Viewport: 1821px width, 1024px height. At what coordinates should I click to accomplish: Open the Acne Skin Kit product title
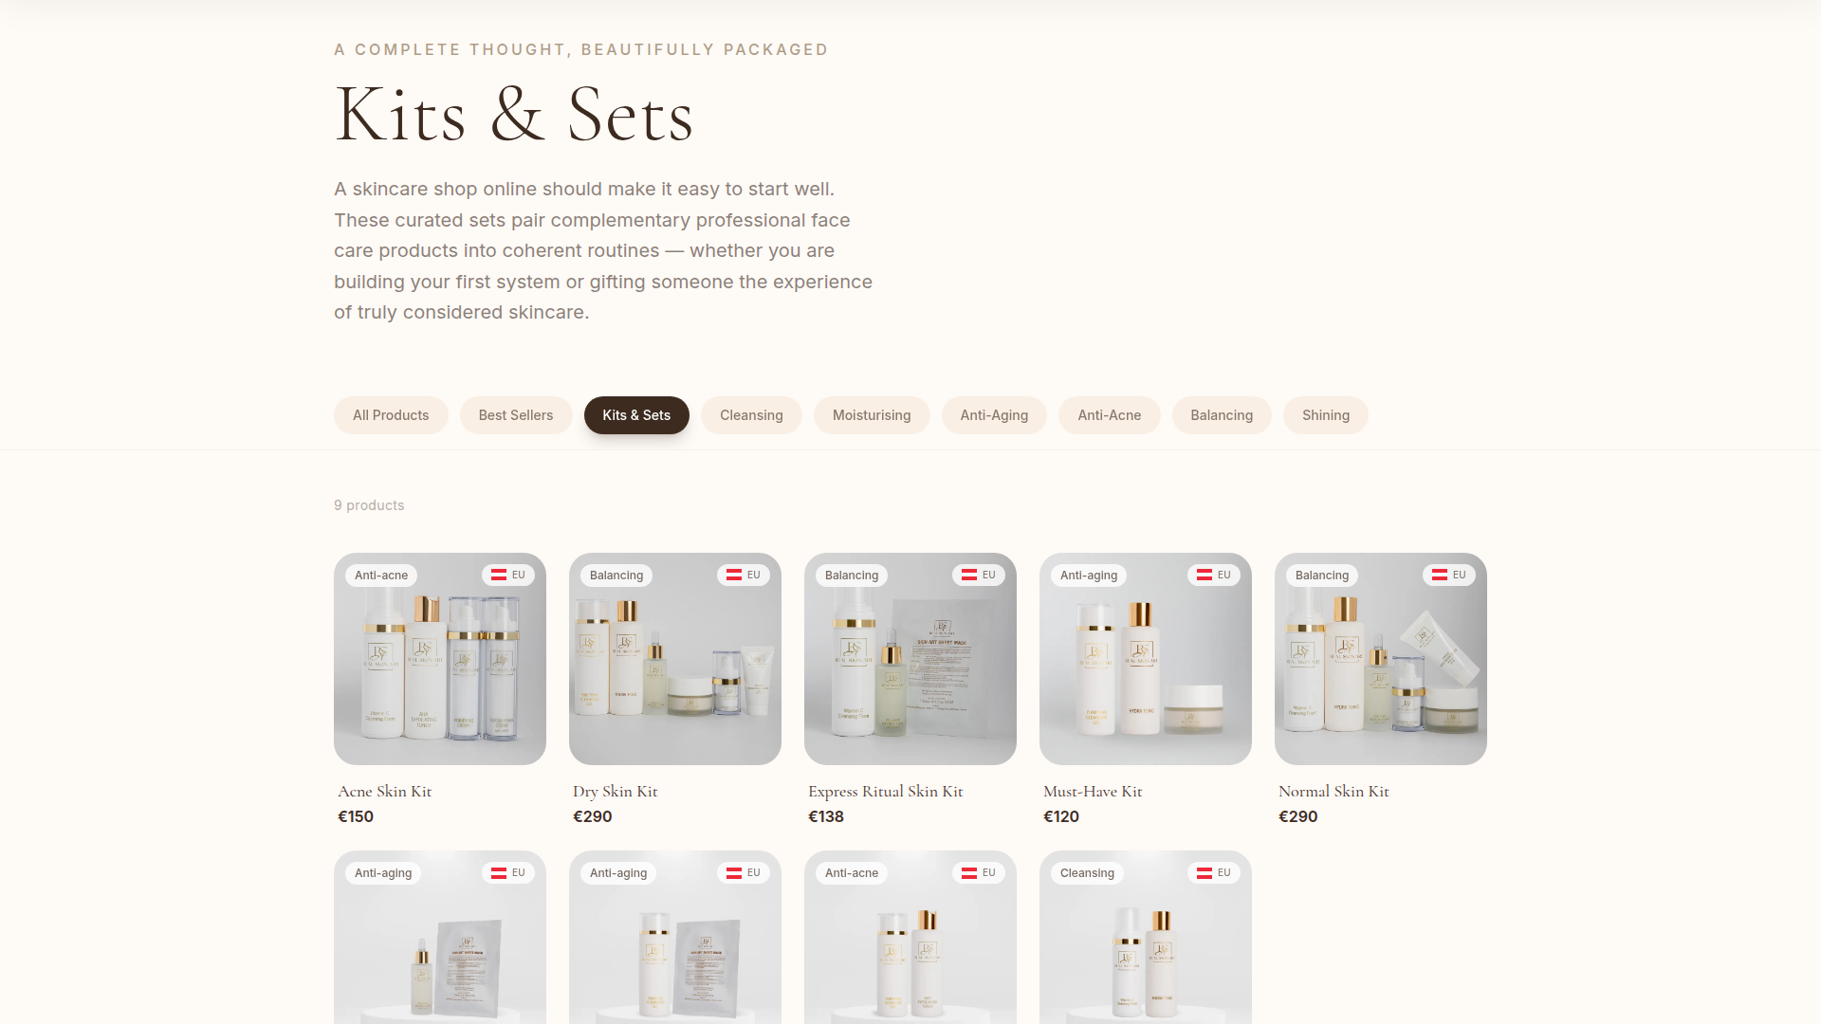(x=385, y=792)
